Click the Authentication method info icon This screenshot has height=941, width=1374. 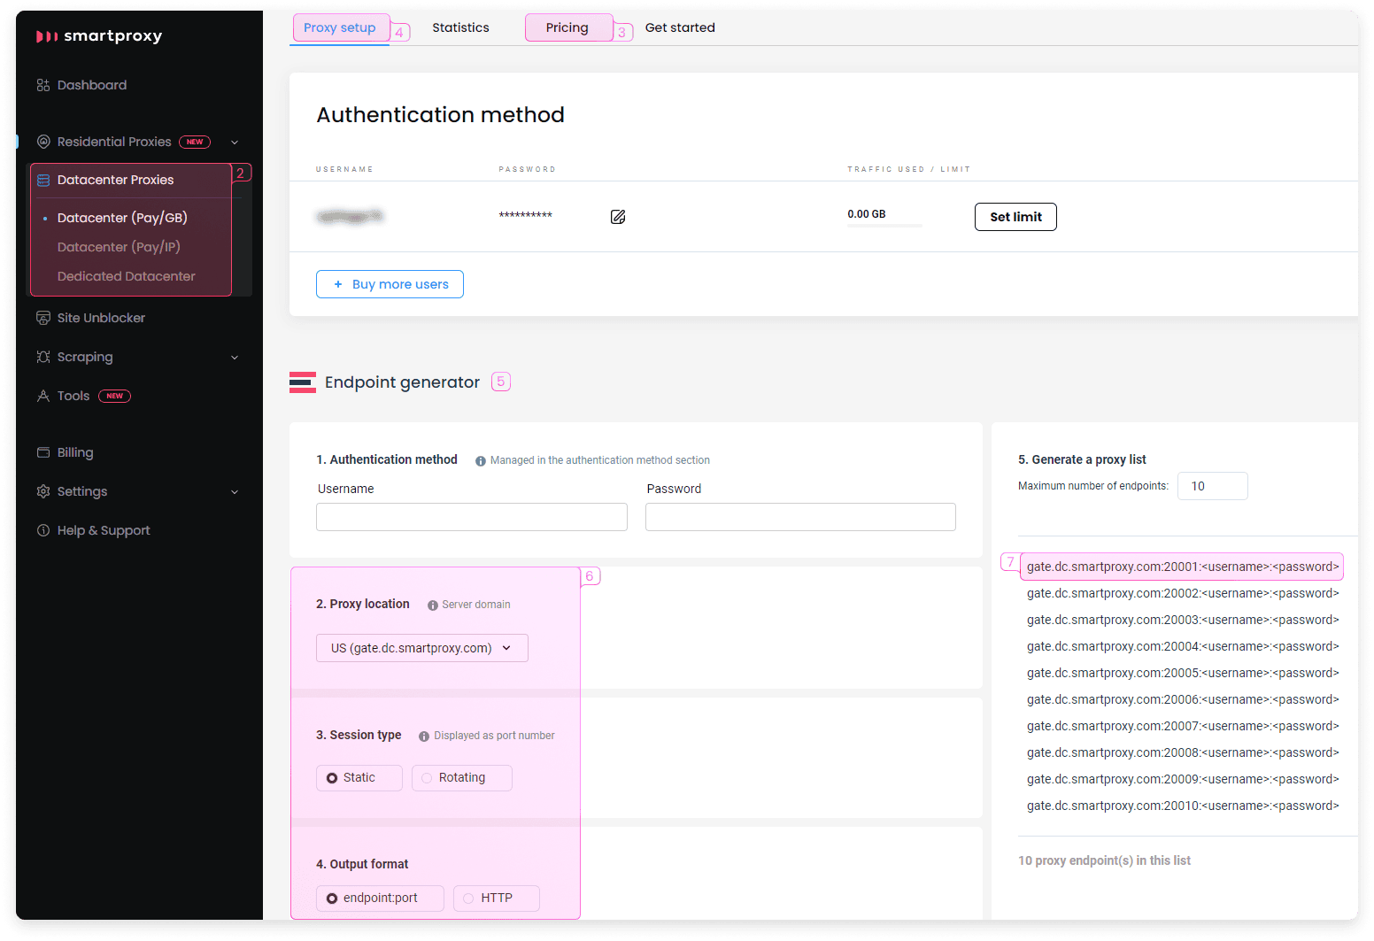[481, 461]
